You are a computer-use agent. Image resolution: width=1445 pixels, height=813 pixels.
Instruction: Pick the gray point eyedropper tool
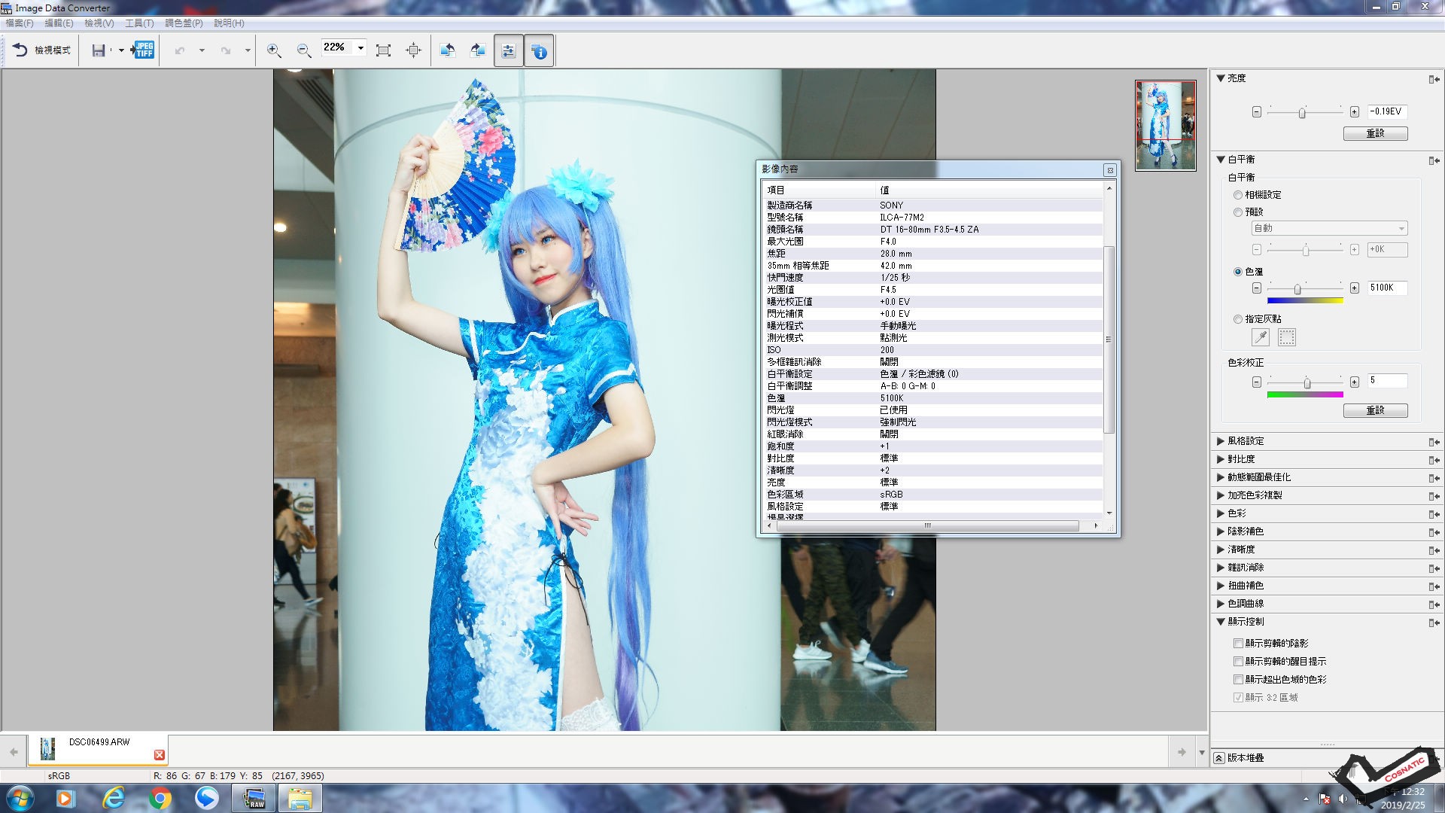1260,337
